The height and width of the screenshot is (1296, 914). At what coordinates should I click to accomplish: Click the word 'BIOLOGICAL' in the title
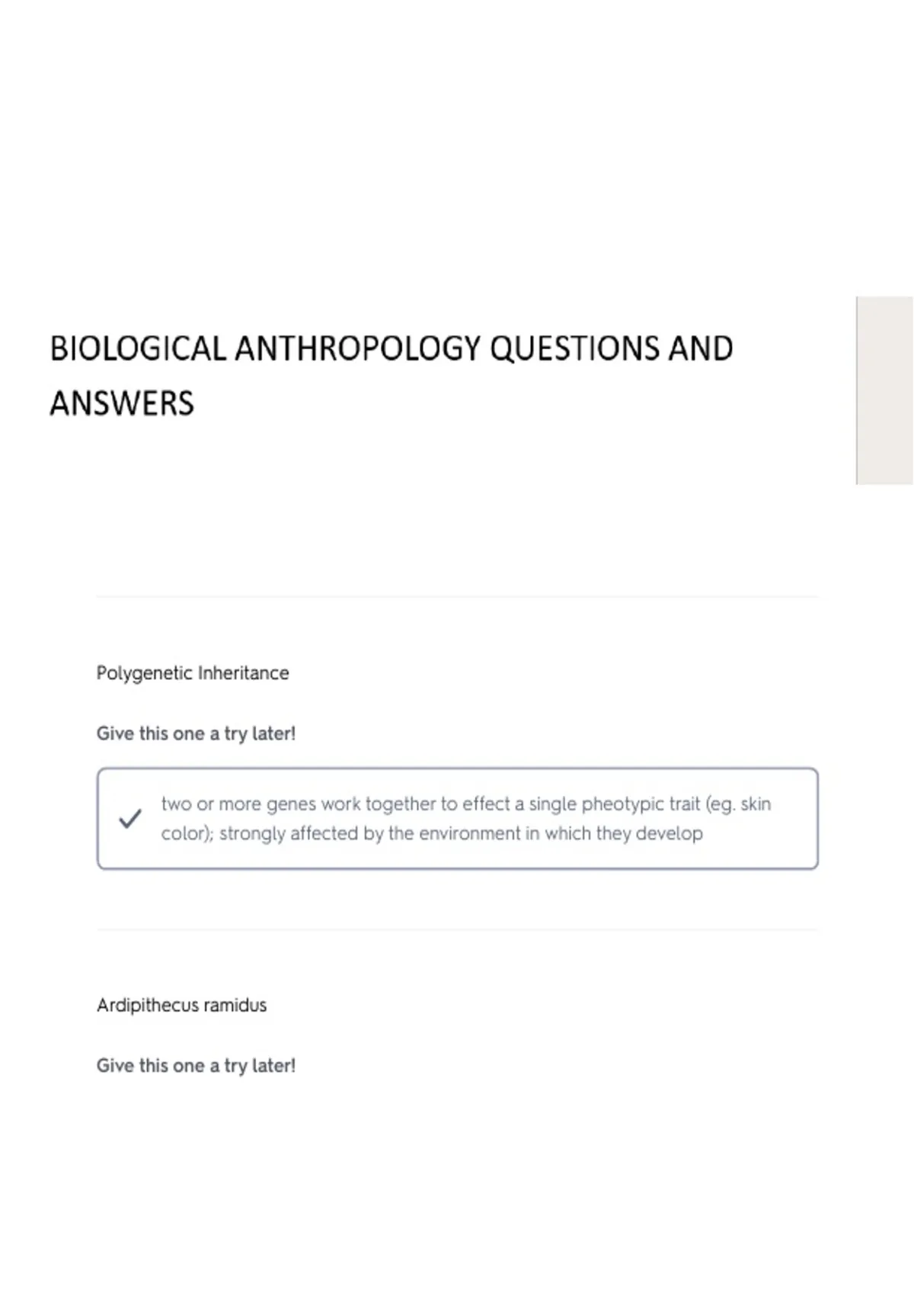139,348
